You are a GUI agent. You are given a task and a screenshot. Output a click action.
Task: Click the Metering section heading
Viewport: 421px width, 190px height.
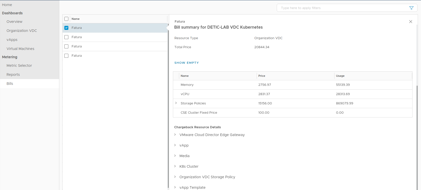click(10, 57)
